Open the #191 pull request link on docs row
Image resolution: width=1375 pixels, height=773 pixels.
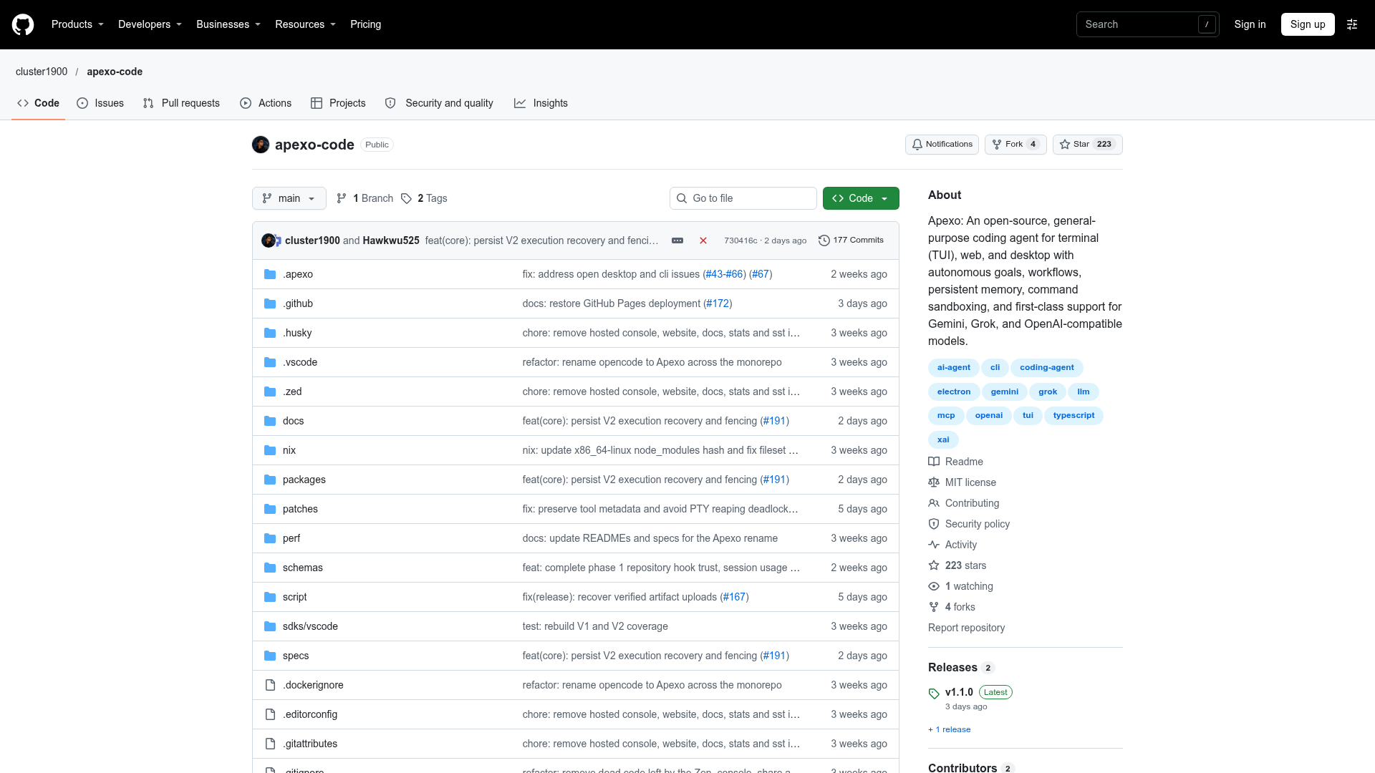(774, 421)
